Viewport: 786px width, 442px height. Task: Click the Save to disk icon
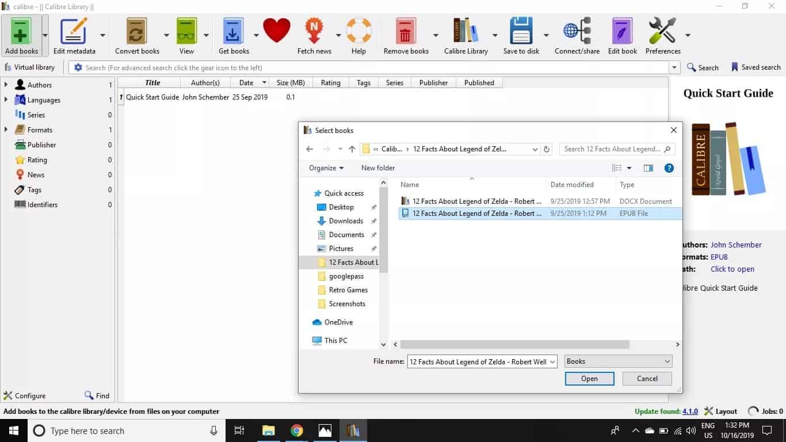[x=521, y=31]
